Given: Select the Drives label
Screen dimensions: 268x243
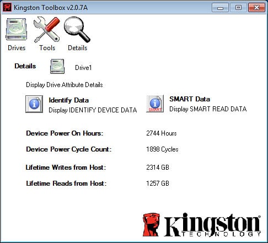Looking at the screenshot, I should [x=17, y=48].
